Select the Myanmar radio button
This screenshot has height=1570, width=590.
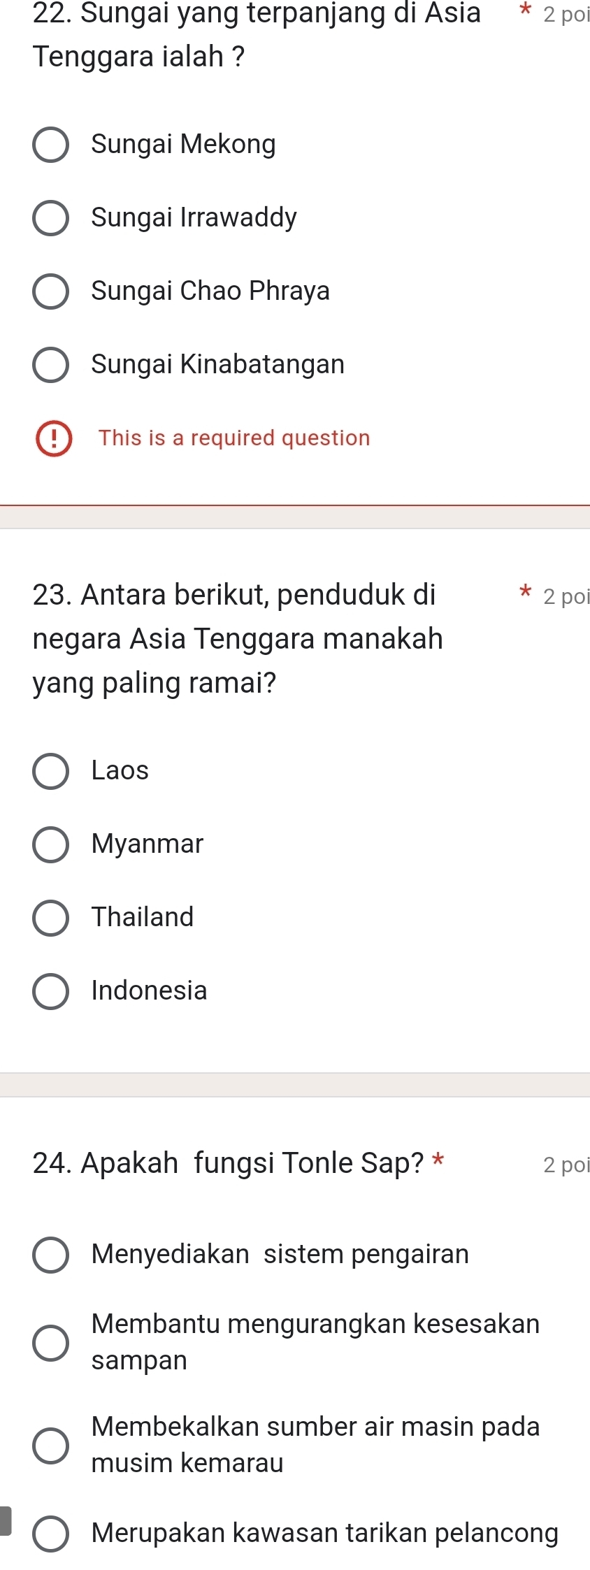(x=51, y=844)
